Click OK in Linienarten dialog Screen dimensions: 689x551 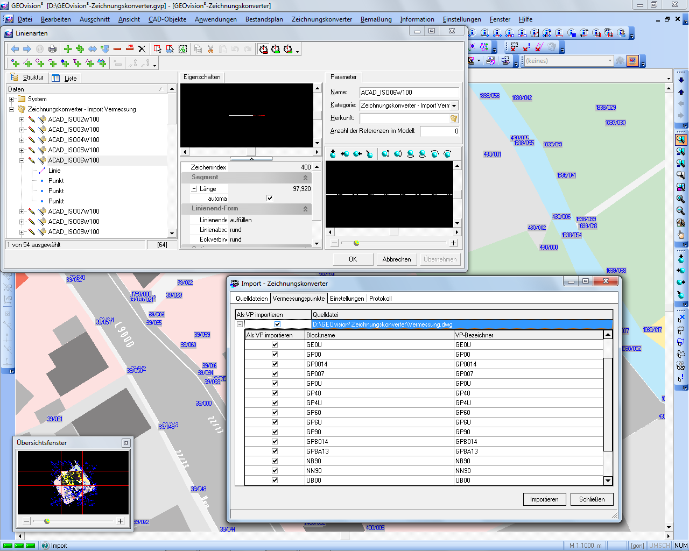[353, 259]
